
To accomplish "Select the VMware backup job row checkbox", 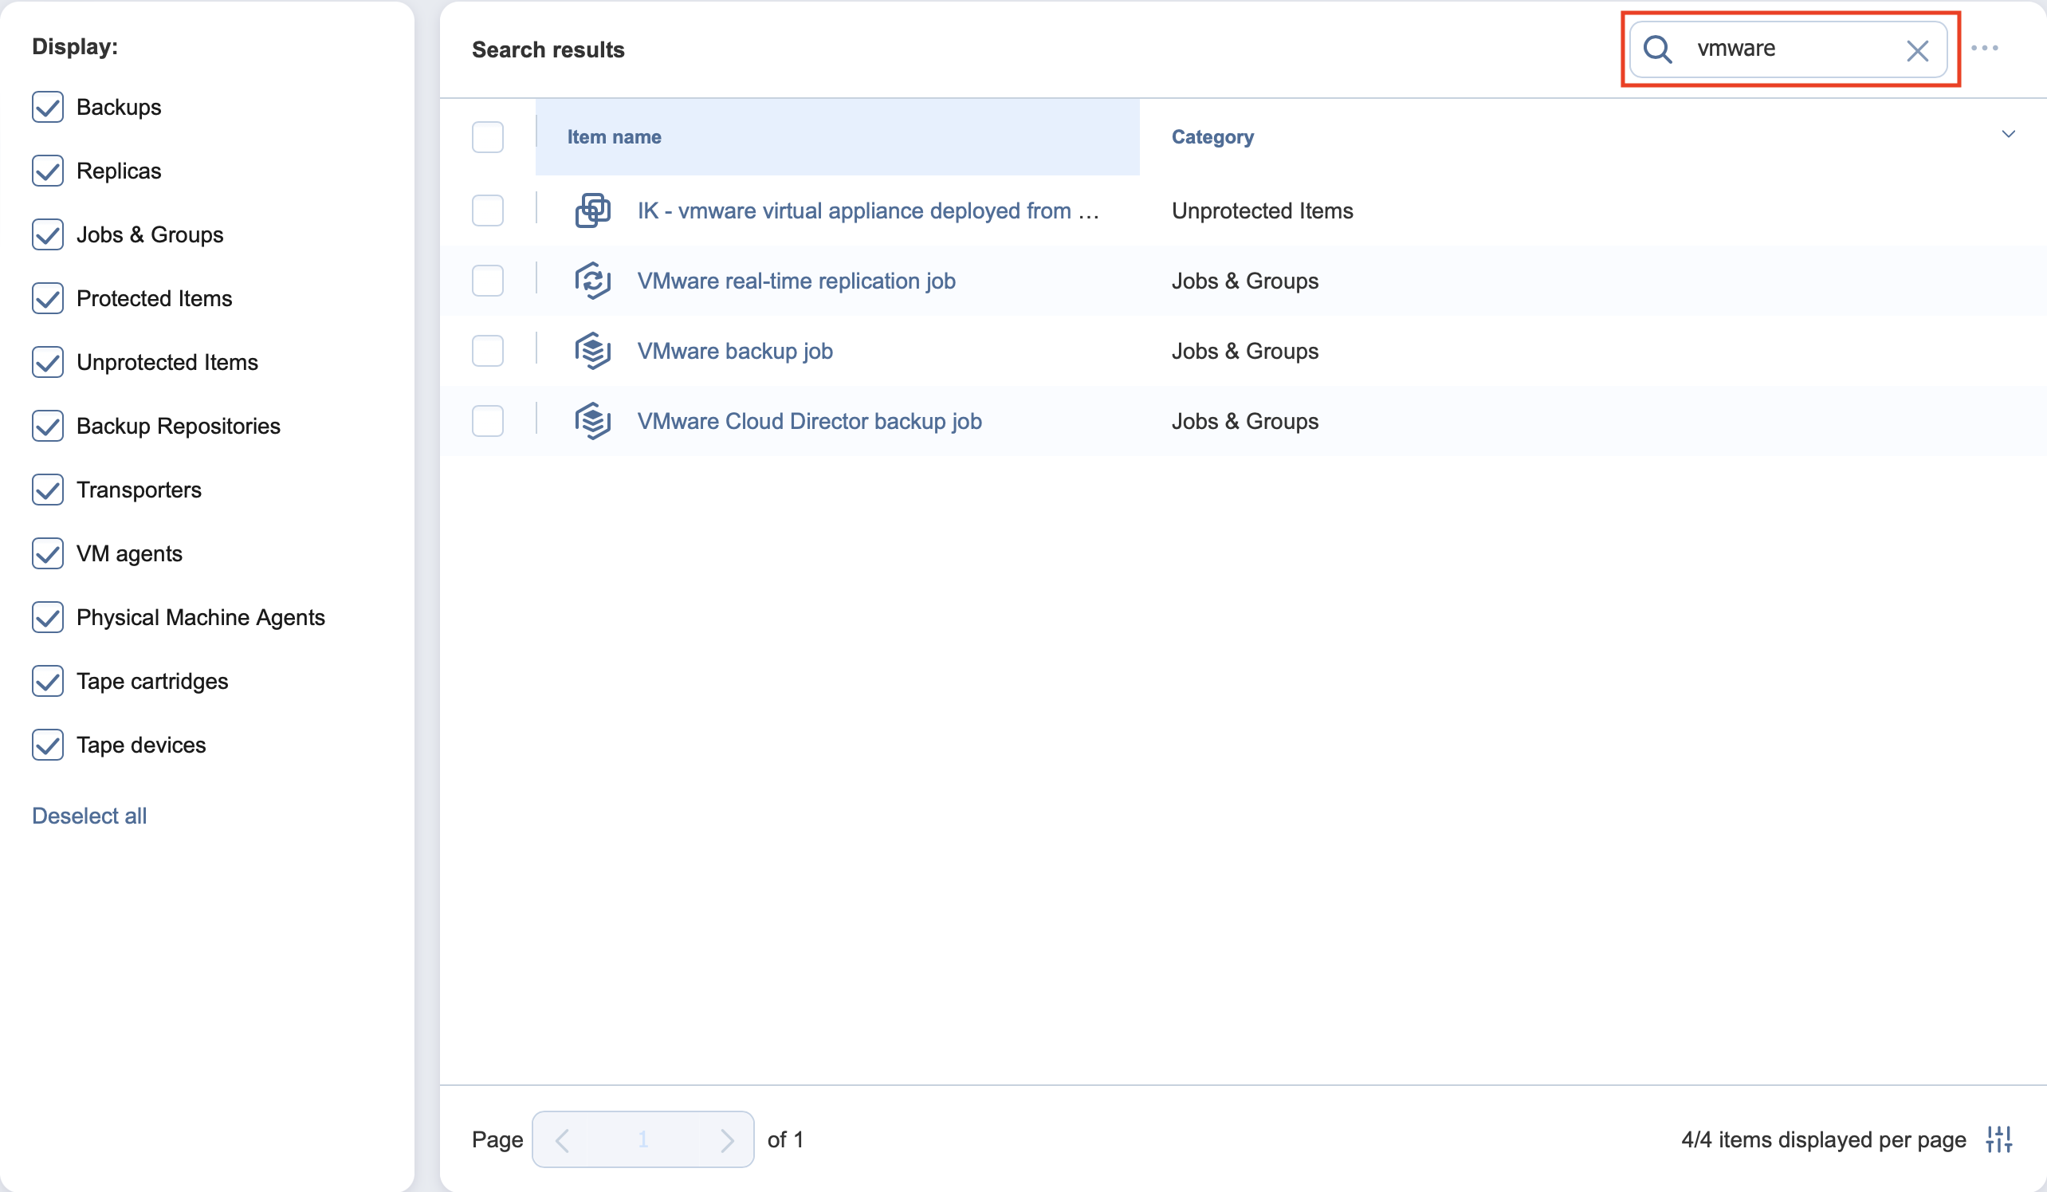I will click(x=487, y=351).
